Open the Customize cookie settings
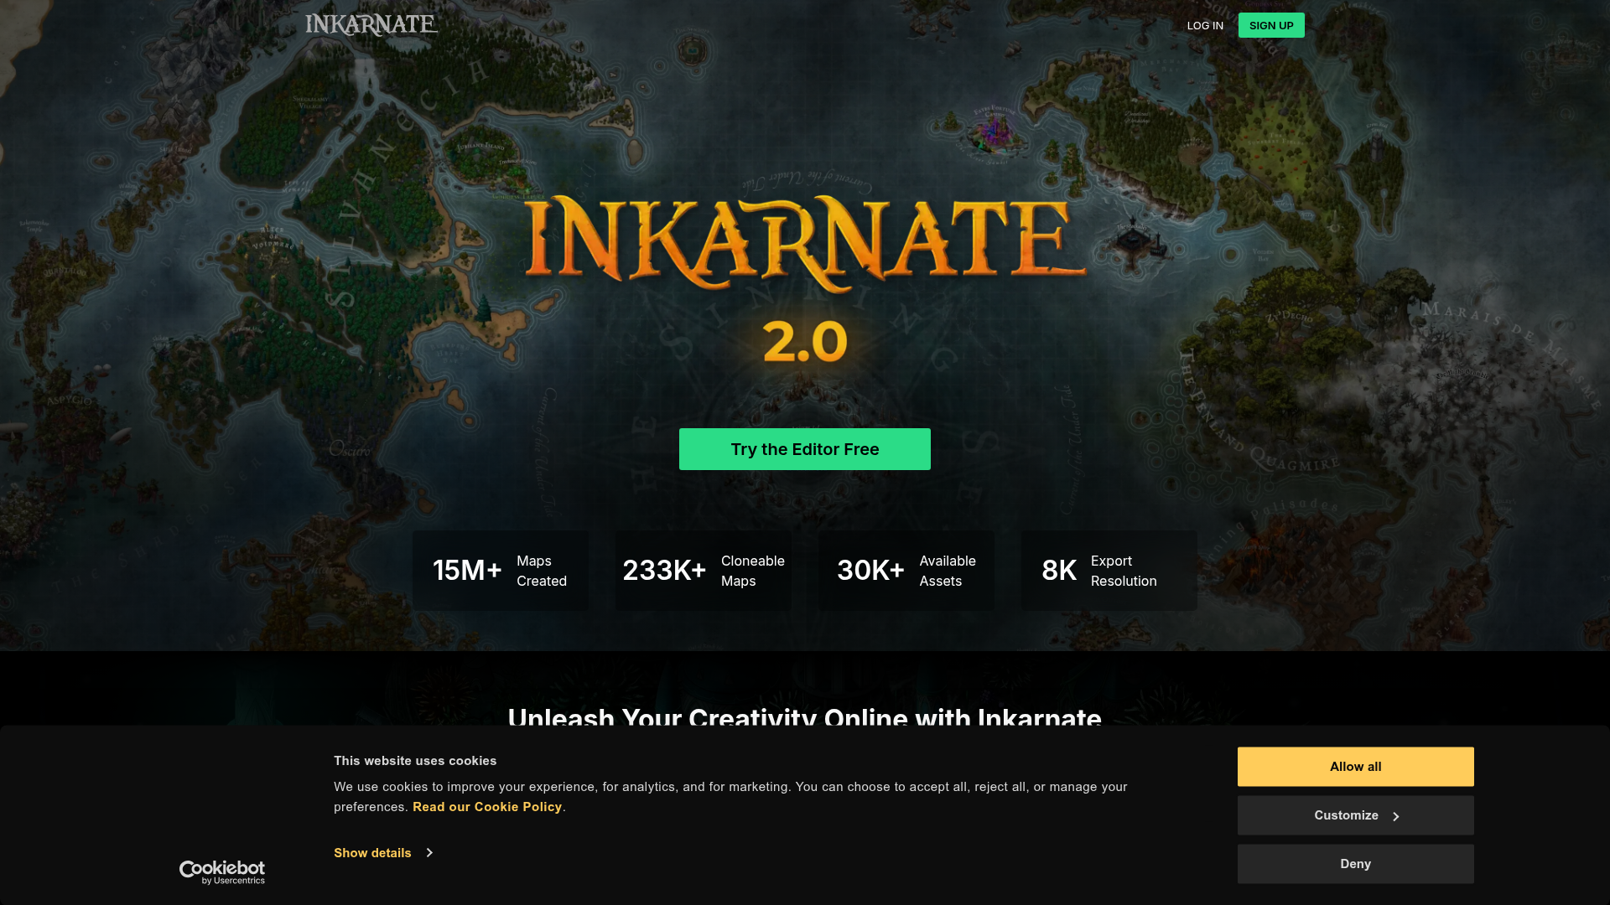The image size is (1610, 905). 1346,815
